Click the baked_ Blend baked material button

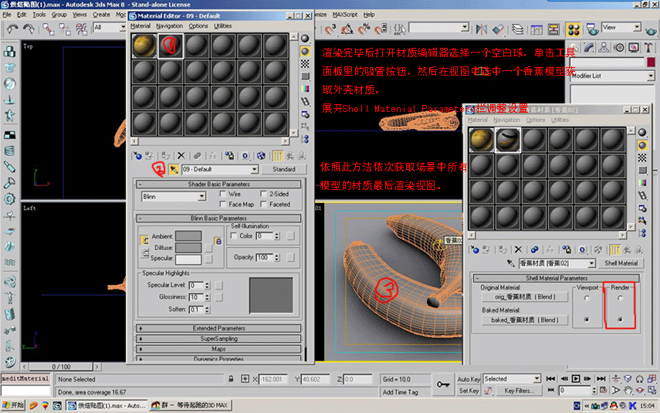[525, 320]
